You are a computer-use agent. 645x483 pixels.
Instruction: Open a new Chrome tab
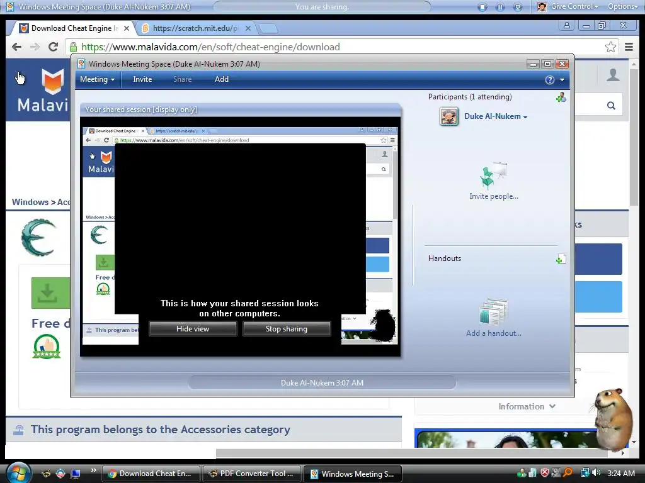tap(268, 28)
